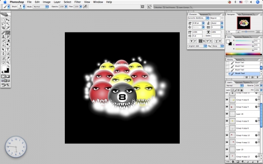263x164 pixels.
Task: Click the color spectrum ramp
Action: point(244,54)
